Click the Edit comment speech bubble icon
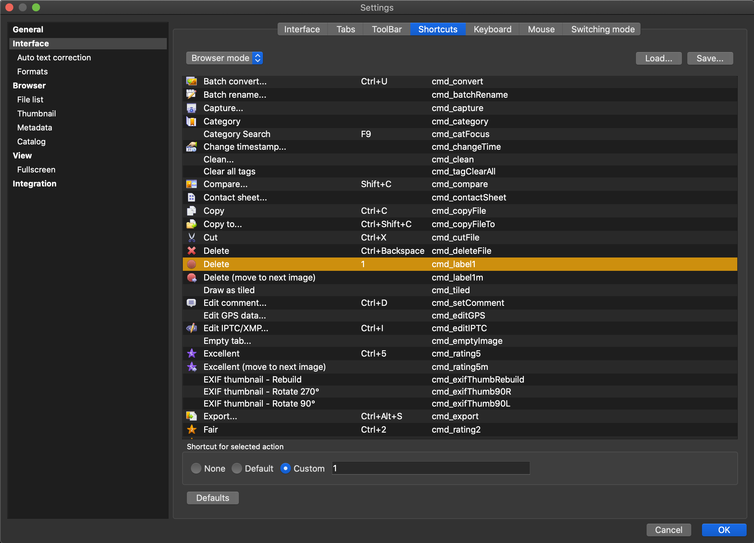The width and height of the screenshot is (754, 543). [192, 303]
